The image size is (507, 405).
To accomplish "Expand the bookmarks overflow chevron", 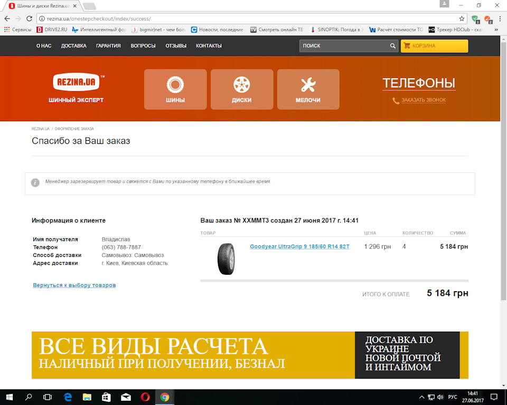I will [496, 30].
